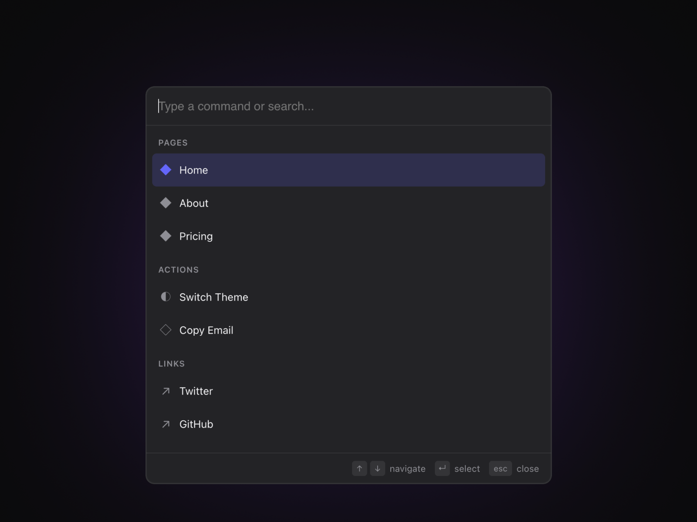This screenshot has width=697, height=522.
Task: Click the esc key badge
Action: 500,468
